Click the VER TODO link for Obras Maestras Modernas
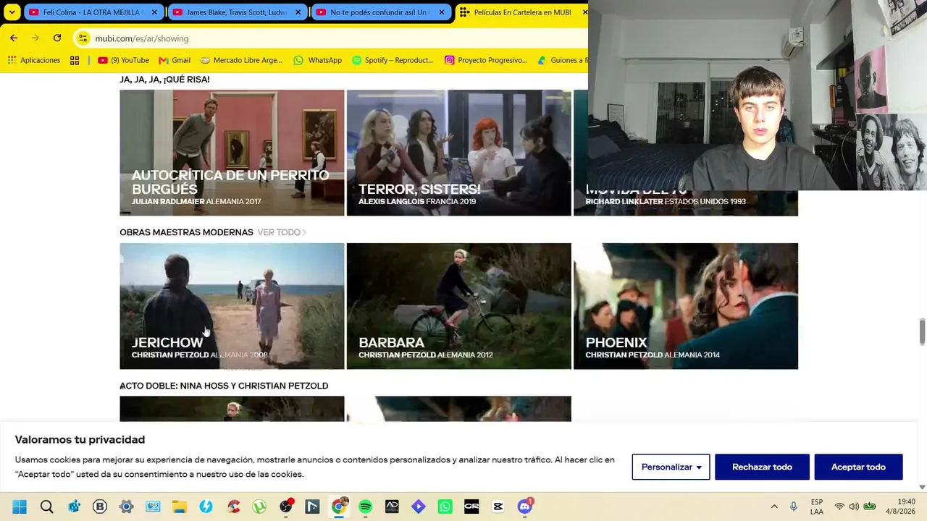The height and width of the screenshot is (521, 927). pyautogui.click(x=282, y=232)
